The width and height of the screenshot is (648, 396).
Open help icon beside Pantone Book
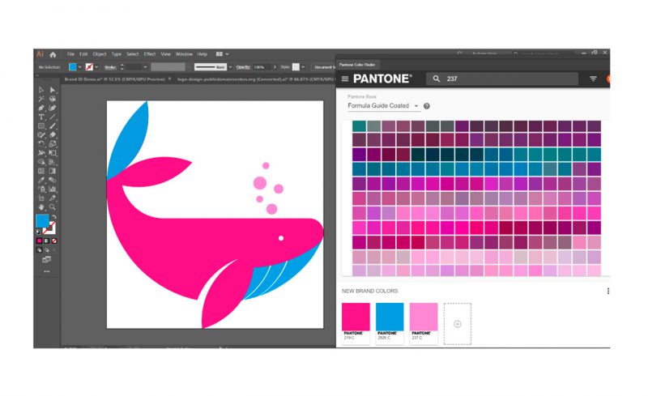pyautogui.click(x=427, y=106)
